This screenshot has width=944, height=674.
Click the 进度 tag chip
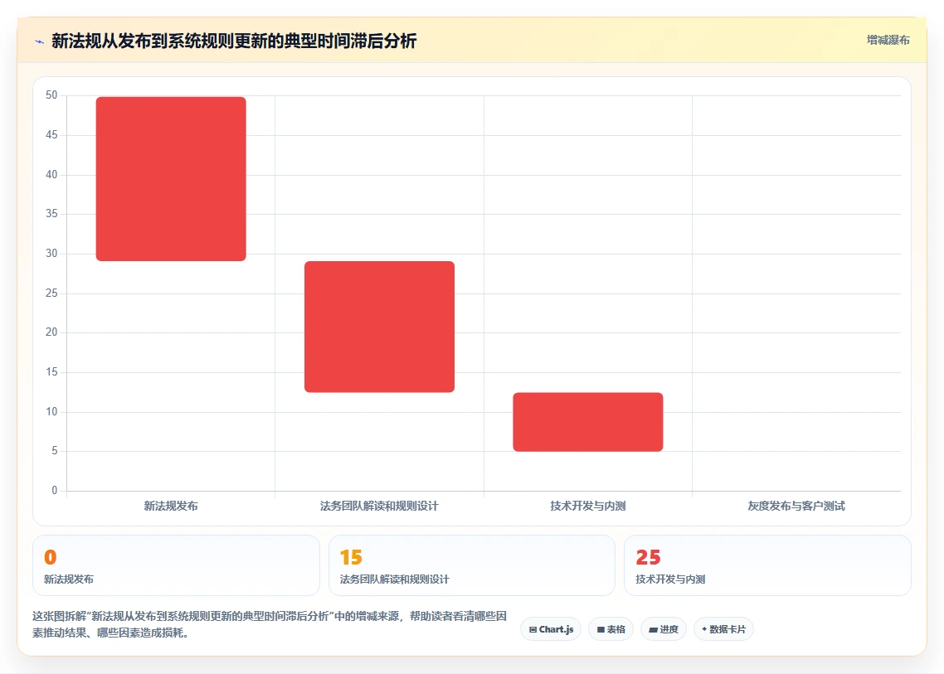664,629
